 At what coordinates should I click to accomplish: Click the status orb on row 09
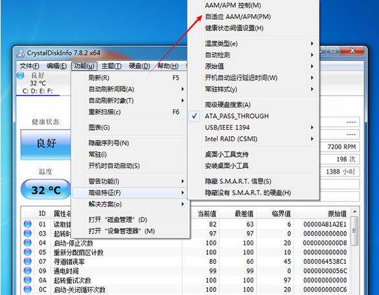(28, 270)
